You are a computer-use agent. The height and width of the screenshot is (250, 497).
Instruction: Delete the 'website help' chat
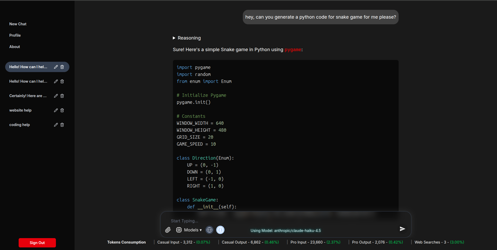click(62, 110)
